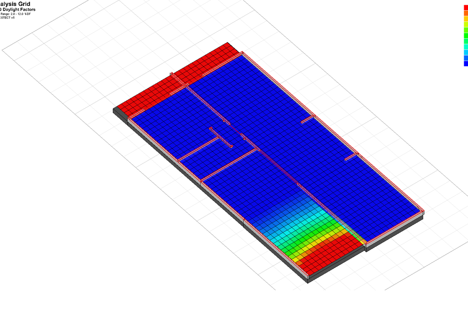Select the 'Range: 2.0 - 12.0 %DF' label

15,14
